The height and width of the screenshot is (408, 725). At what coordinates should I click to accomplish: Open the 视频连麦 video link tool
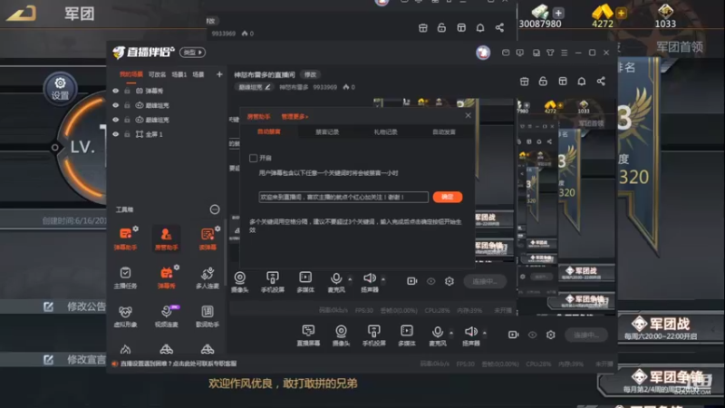point(167,316)
